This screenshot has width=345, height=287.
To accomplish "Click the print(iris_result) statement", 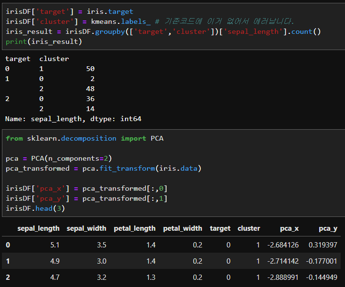I will click(44, 41).
